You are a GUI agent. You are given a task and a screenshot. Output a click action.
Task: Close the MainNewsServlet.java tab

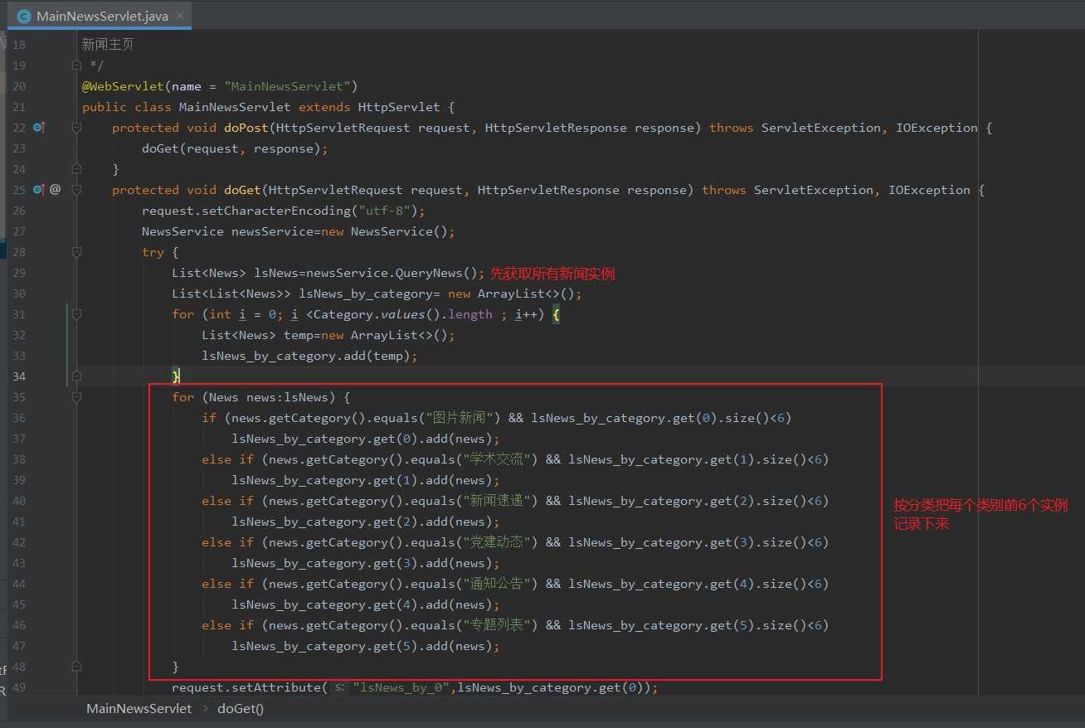(x=180, y=16)
